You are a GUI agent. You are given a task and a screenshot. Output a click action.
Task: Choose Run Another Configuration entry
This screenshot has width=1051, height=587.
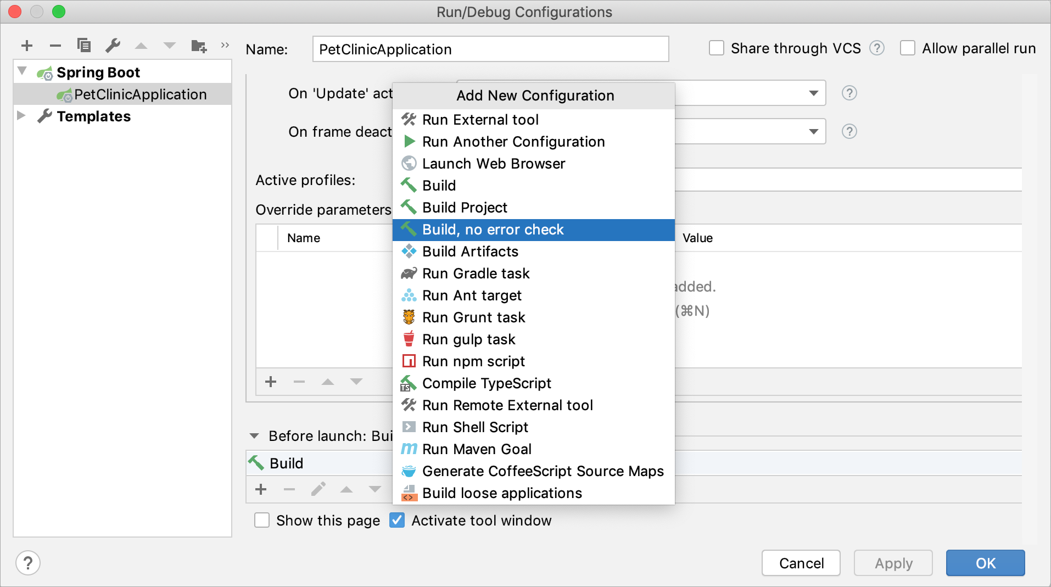534,142
